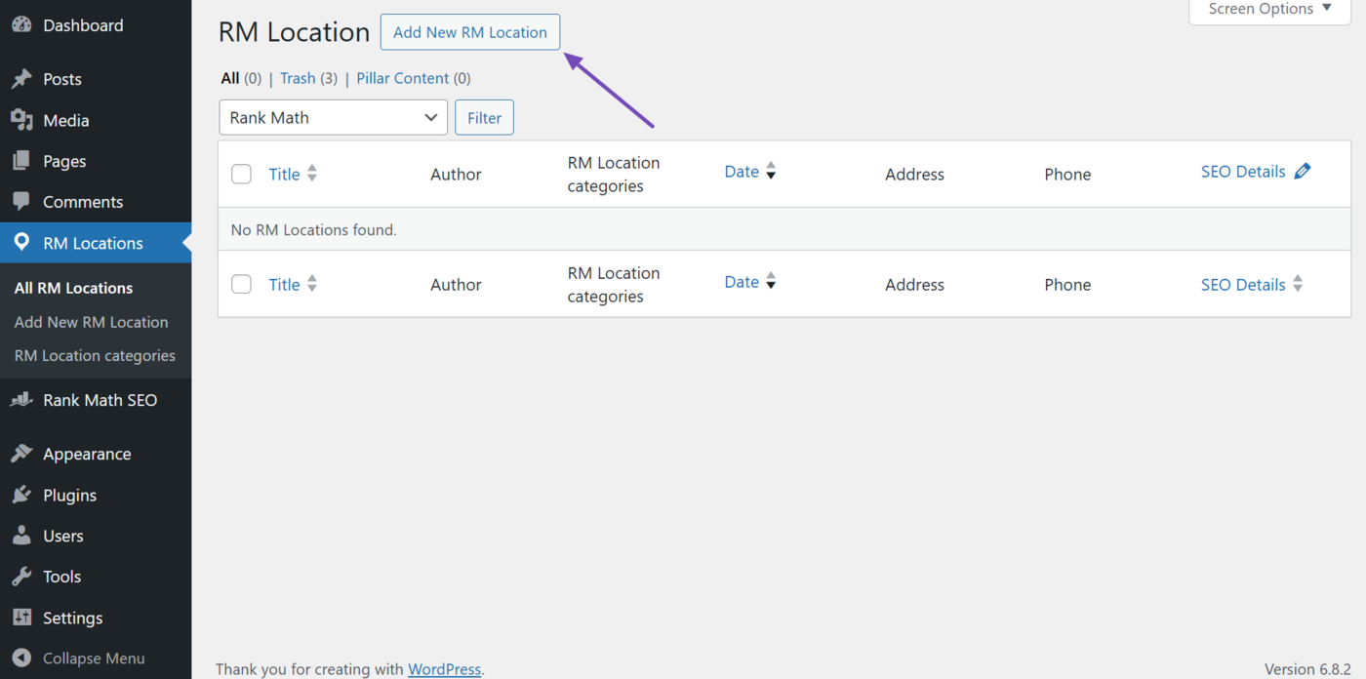
Task: Click the Collapse Menu arrow icon
Action: (x=21, y=659)
